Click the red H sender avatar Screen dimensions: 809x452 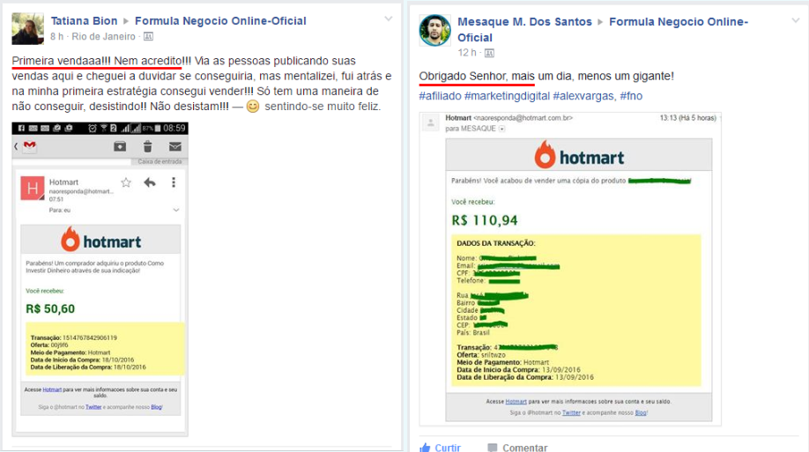pos(32,188)
